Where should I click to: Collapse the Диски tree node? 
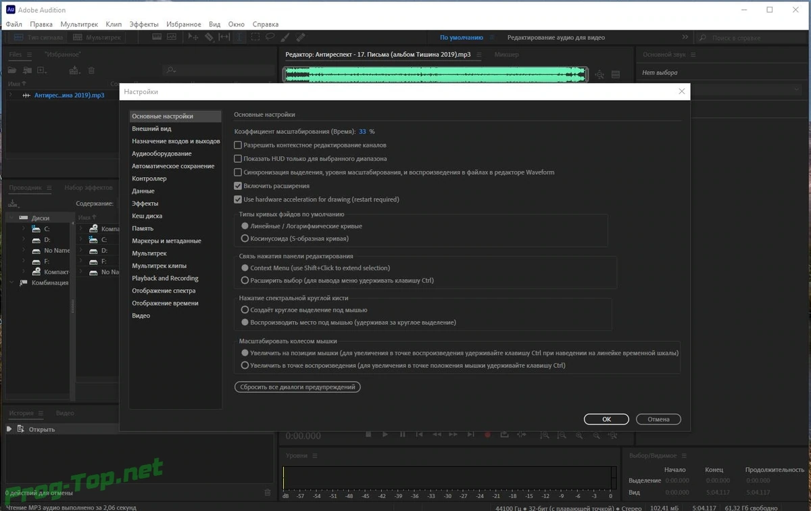[x=11, y=218]
